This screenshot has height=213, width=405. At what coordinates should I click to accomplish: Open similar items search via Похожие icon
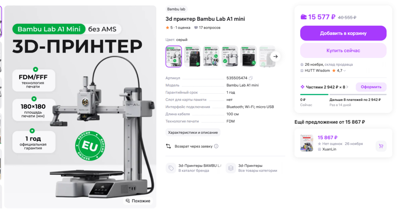pos(127,201)
